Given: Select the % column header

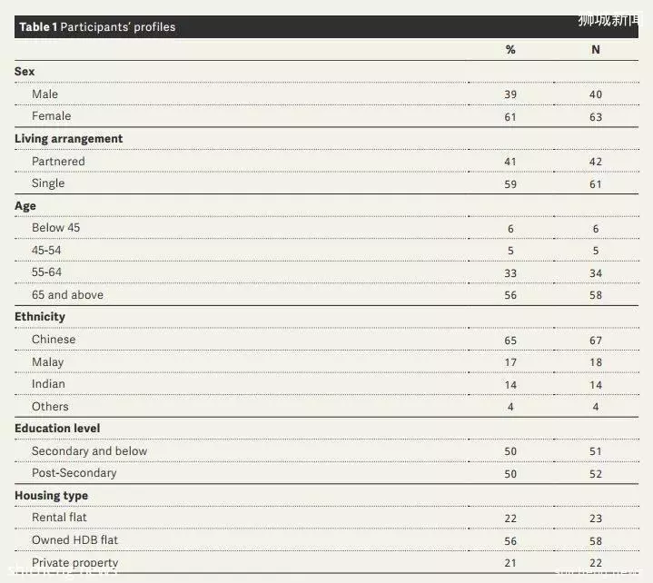Looking at the screenshot, I should pos(510,50).
